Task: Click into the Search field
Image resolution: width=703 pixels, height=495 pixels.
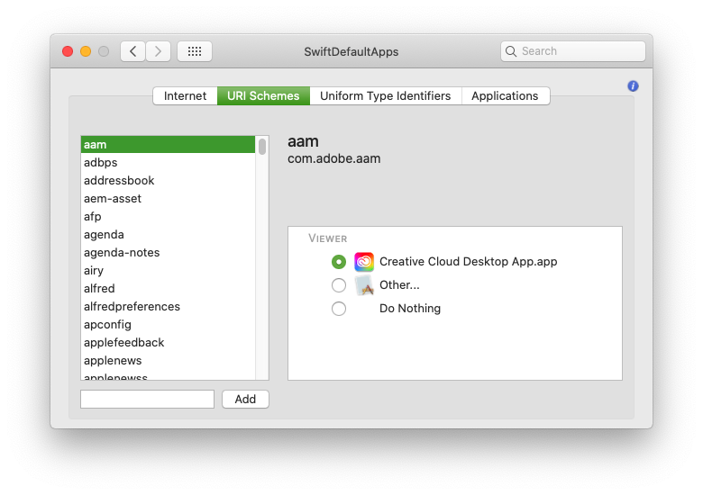Action: tap(573, 51)
